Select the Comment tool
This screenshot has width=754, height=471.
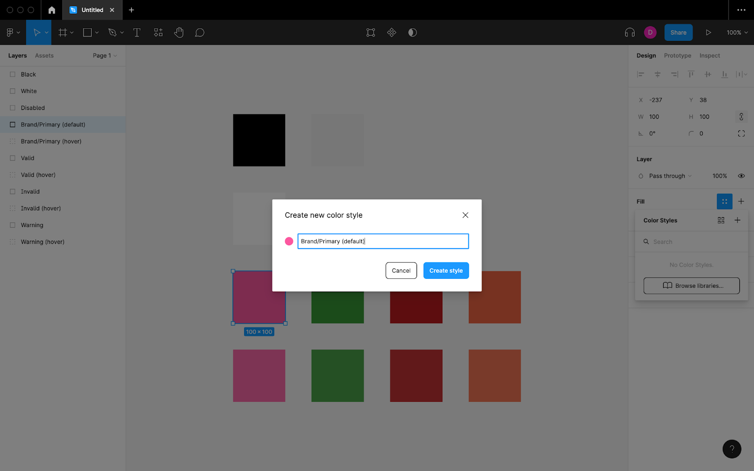[x=200, y=32]
